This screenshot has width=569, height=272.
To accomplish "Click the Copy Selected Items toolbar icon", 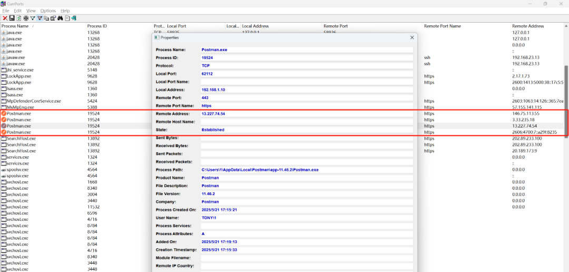I will pos(46,18).
